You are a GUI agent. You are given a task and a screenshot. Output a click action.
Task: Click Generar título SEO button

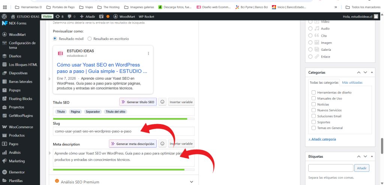(138, 102)
